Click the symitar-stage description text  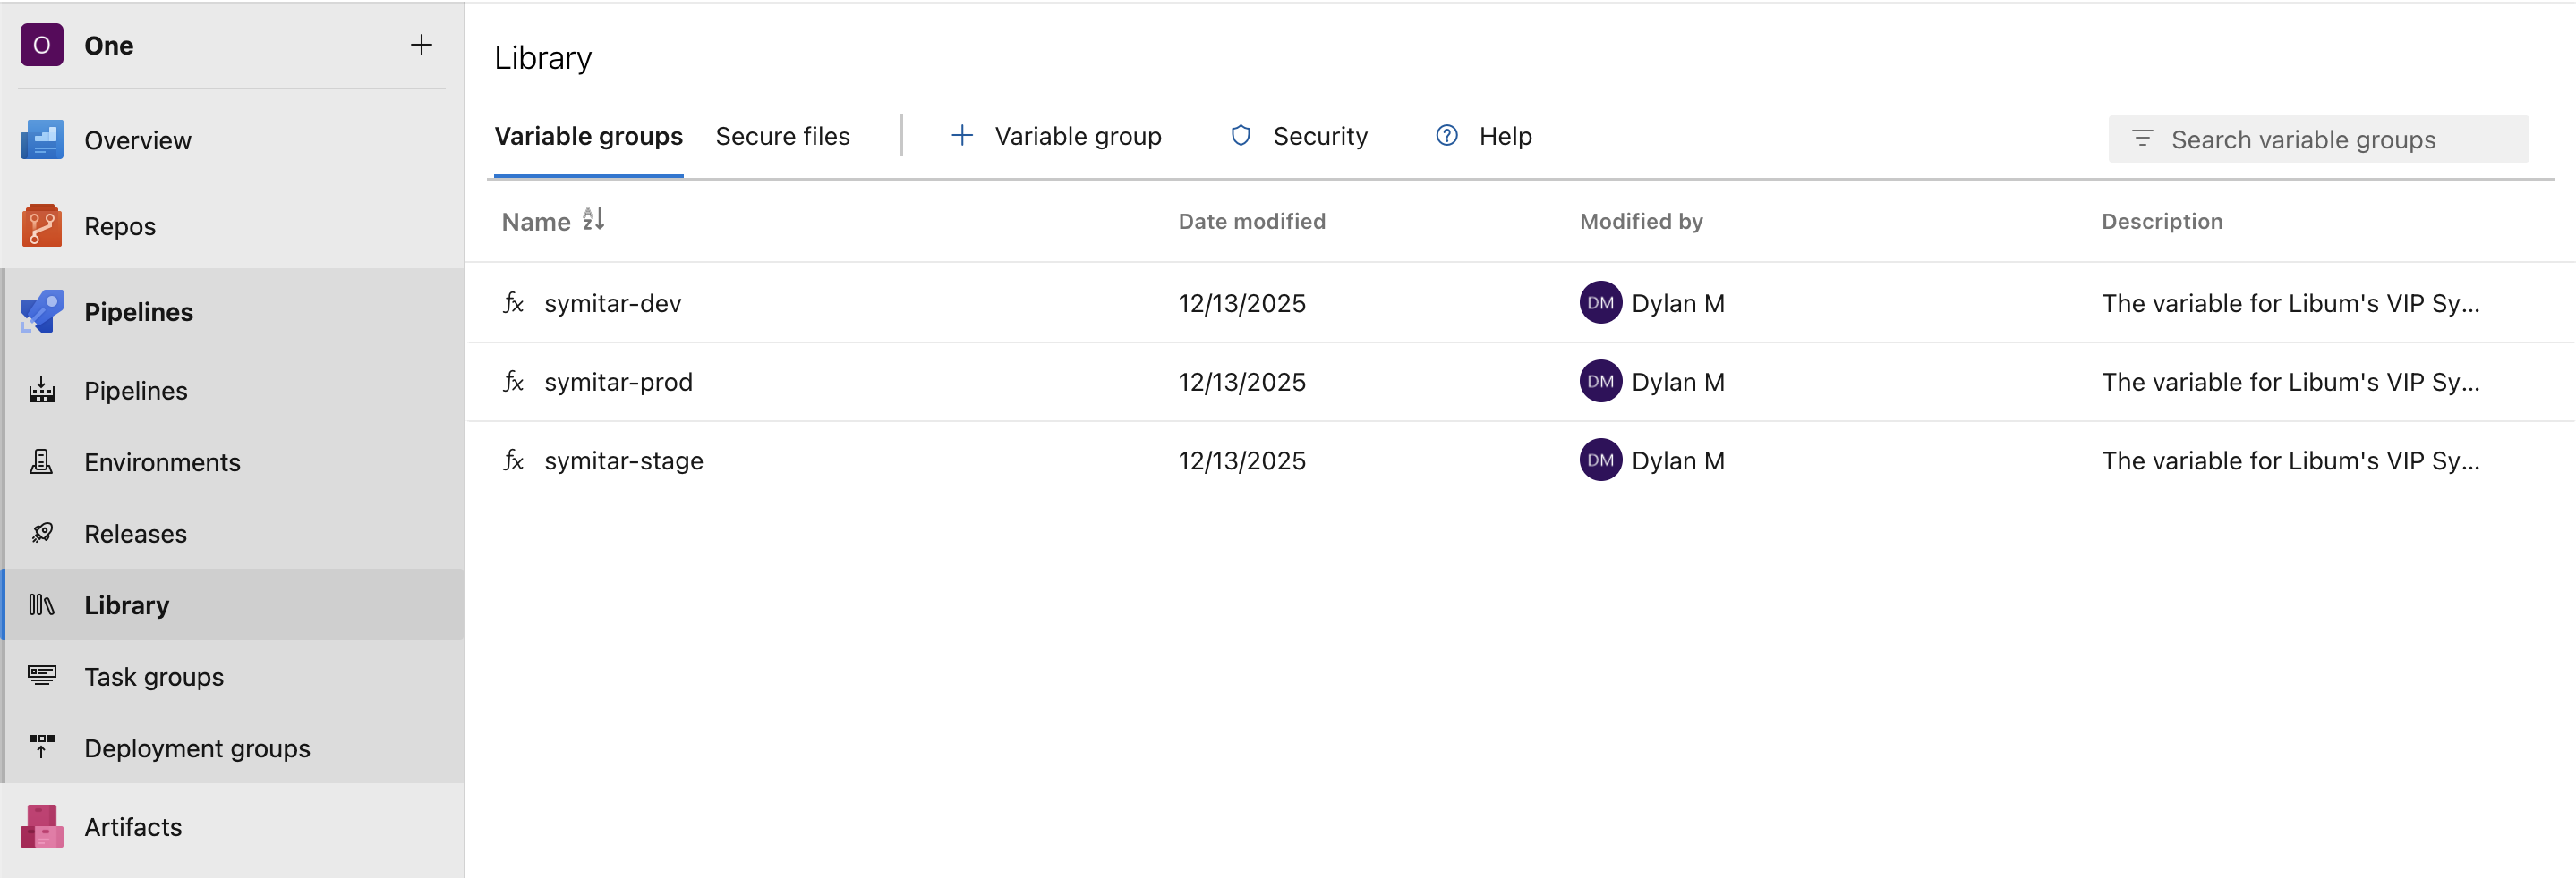point(2290,460)
